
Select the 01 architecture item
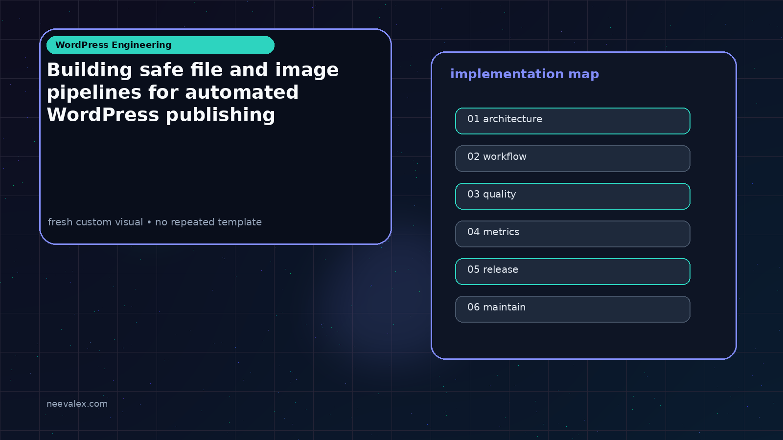(x=573, y=121)
